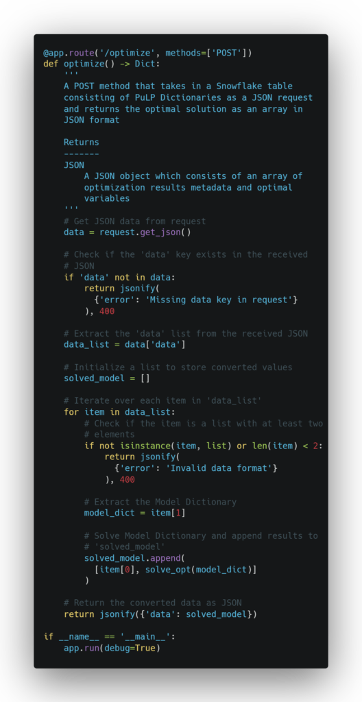Click request.get_json() call
Image resolution: width=362 pixels, height=702 pixels.
145,232
